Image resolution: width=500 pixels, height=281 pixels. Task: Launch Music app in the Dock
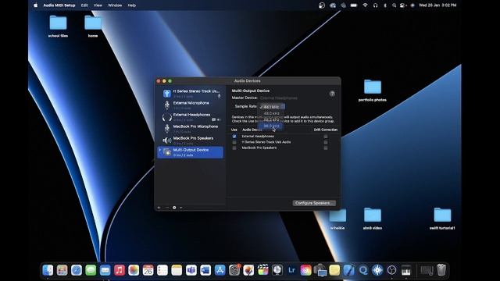tap(120, 270)
